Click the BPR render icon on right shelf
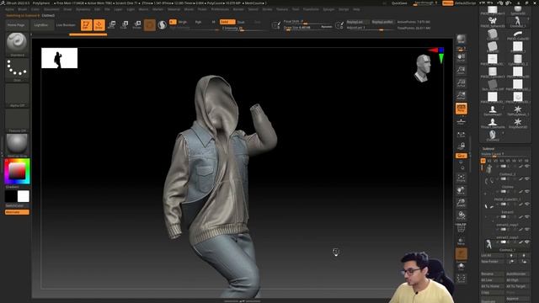The image size is (539, 303). coord(461,39)
